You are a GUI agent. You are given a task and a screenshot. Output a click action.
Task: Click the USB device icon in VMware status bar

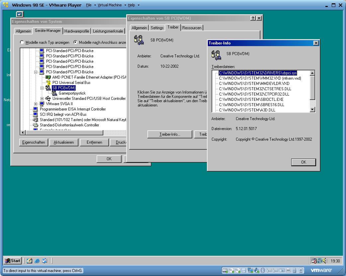coord(294,270)
